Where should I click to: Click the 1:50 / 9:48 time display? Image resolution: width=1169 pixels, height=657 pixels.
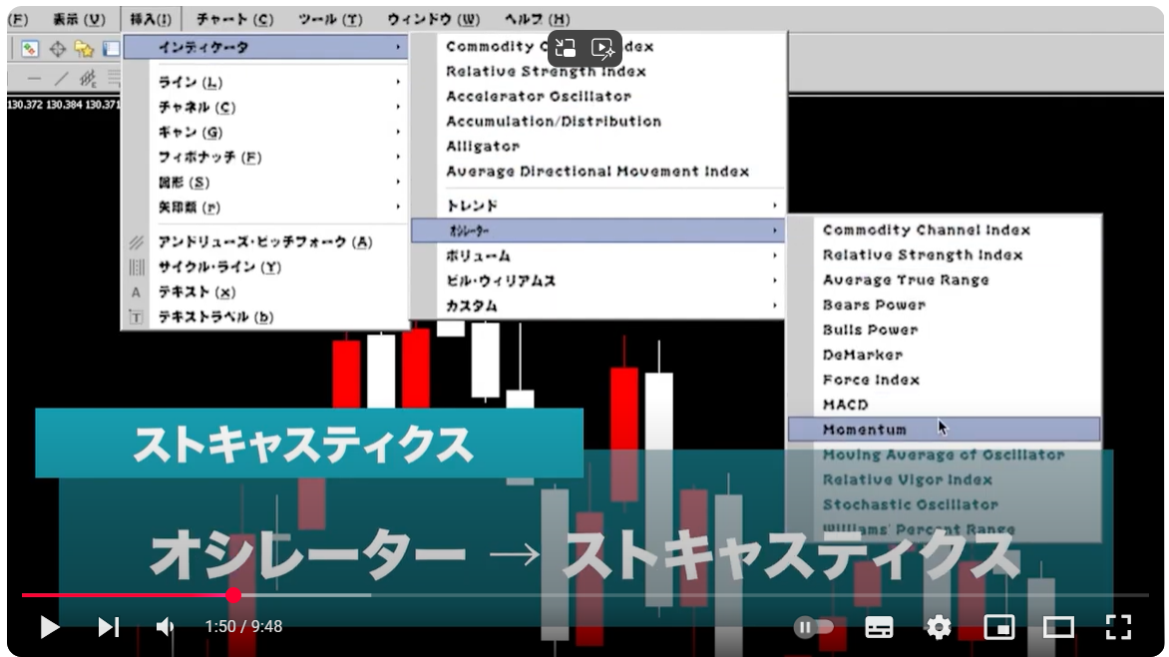243,627
